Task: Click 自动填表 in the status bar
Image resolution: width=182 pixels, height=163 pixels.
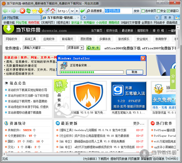Action: [159, 159]
